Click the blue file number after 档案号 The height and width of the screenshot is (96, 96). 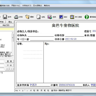point(94,31)
